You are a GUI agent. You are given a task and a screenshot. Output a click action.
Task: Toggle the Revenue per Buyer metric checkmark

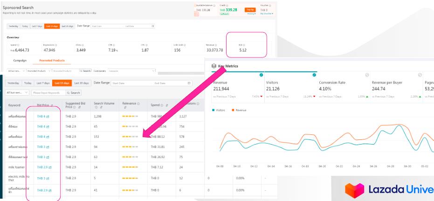[420, 75]
